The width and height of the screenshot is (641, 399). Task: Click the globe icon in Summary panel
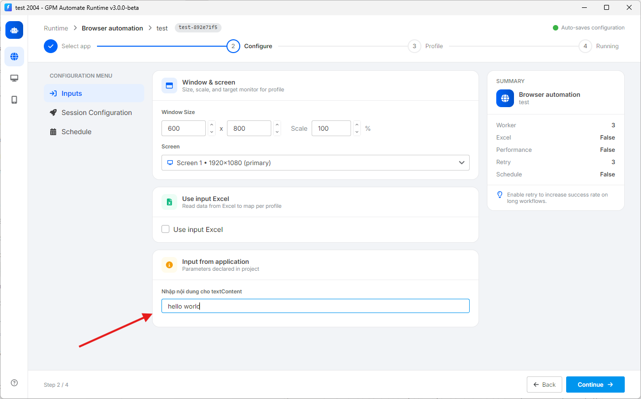pos(505,98)
